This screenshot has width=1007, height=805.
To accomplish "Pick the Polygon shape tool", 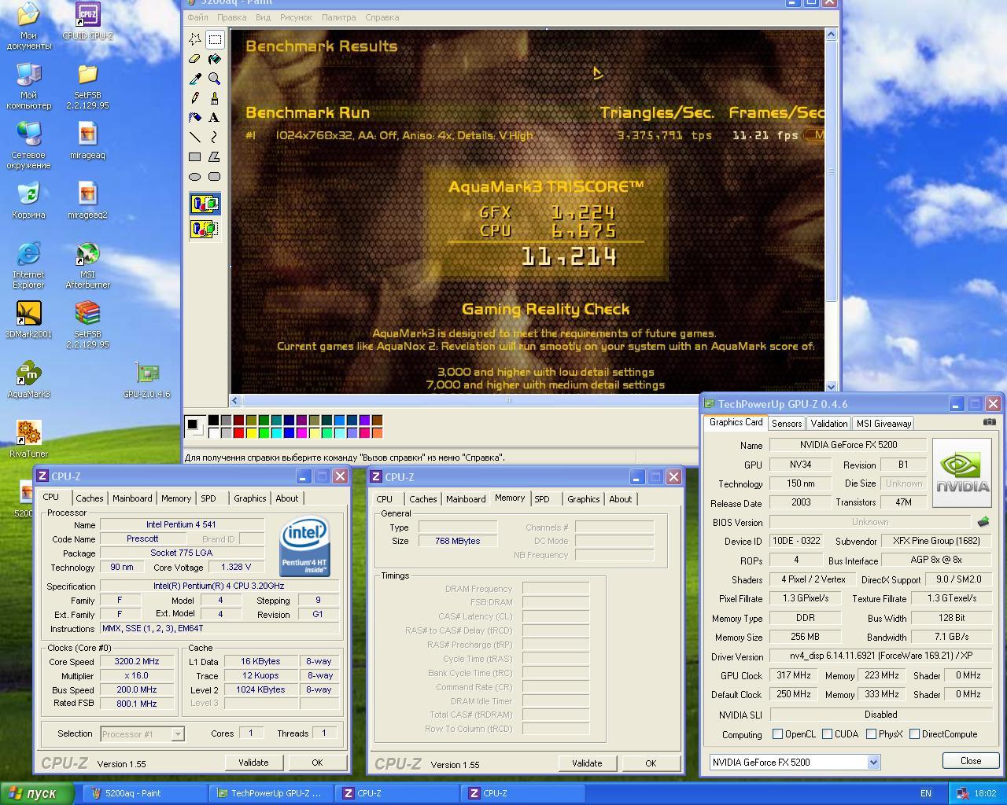I will (x=214, y=157).
